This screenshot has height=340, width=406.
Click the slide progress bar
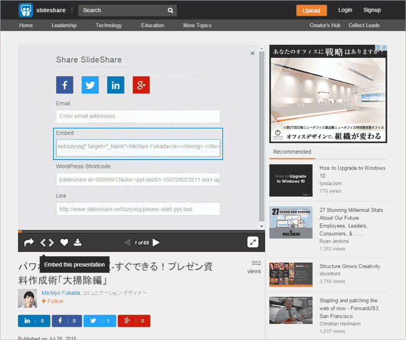click(142, 232)
